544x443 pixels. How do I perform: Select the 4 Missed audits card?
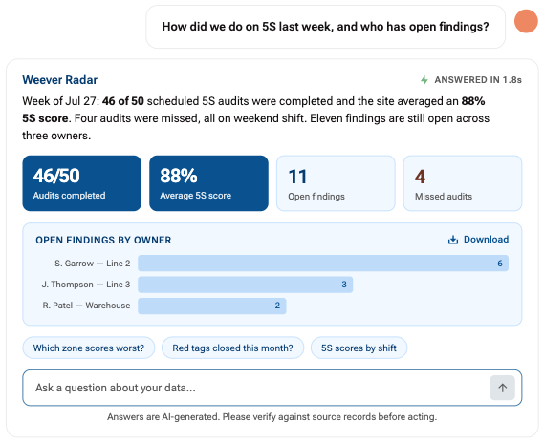click(463, 183)
